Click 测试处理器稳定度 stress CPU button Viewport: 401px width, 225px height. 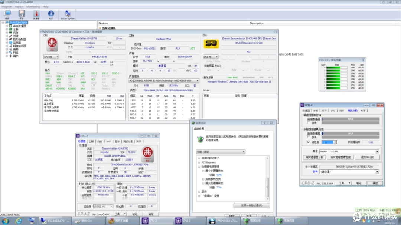(340, 158)
